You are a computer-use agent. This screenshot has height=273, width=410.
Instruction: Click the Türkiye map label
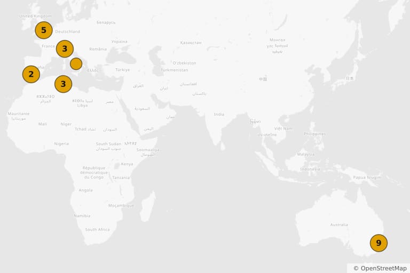click(x=123, y=70)
